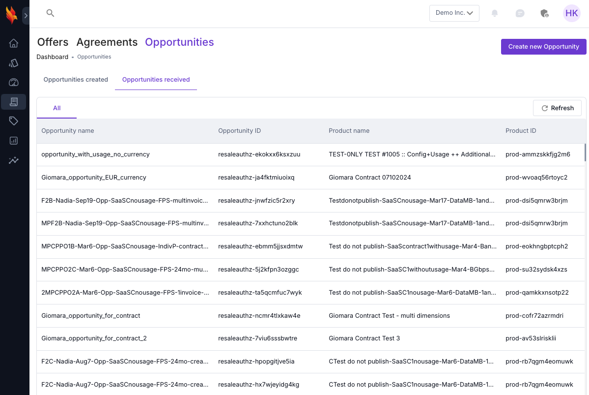Open the Home icon in sidebar
This screenshot has width=589, height=395.
pos(14,43)
